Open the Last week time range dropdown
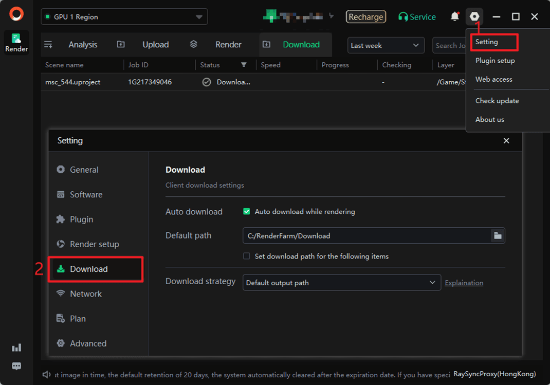Viewport: 550px width, 385px height. click(386, 45)
